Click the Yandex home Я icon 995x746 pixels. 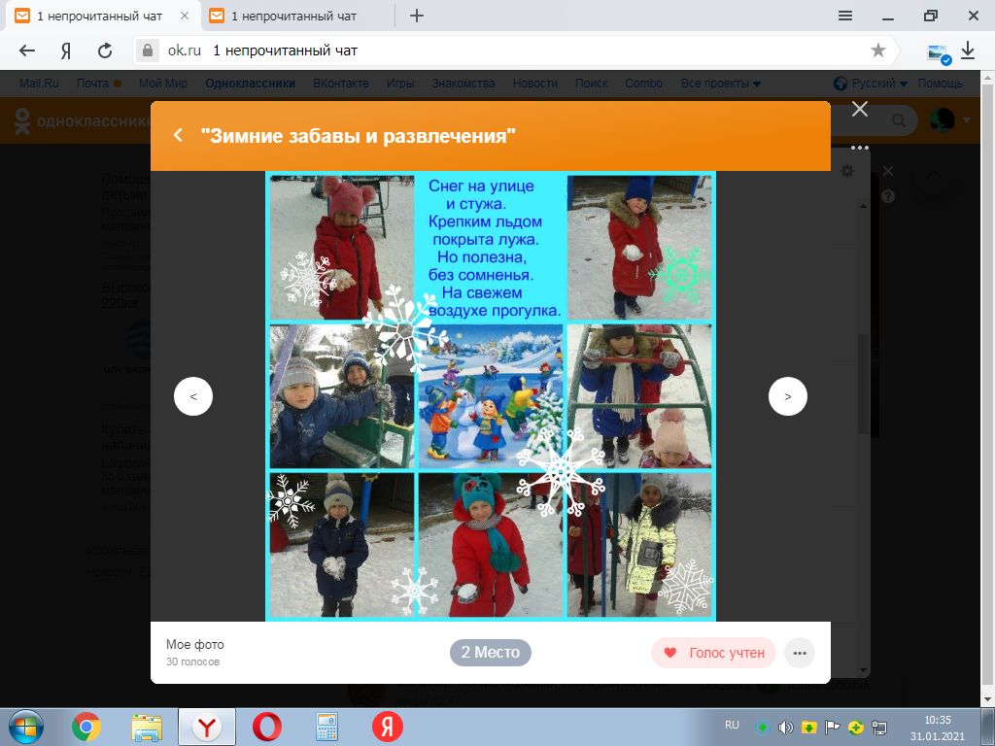pyautogui.click(x=66, y=51)
